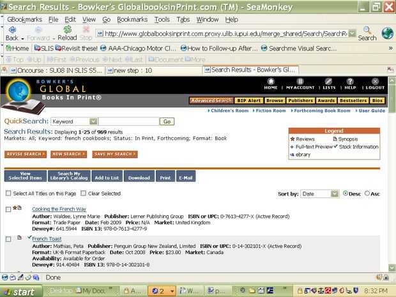Click the review star icon for Cooking the French Way

coord(15,208)
